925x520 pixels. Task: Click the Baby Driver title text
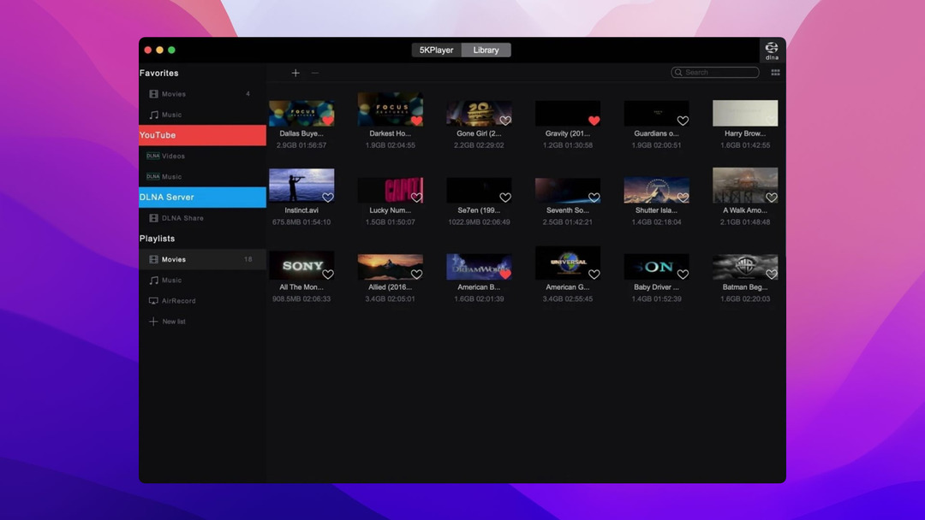pyautogui.click(x=657, y=287)
